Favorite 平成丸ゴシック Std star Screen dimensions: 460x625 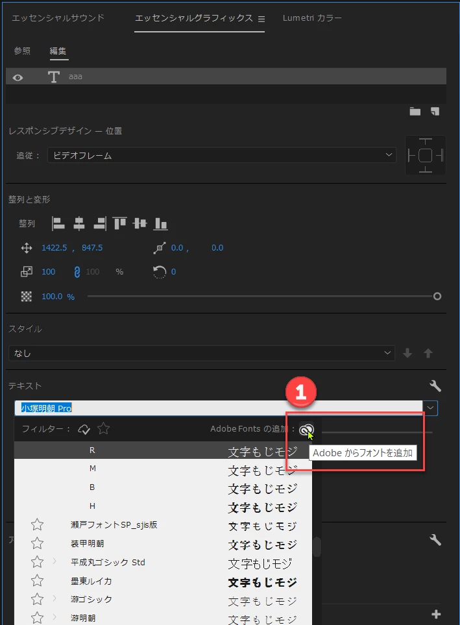37,562
